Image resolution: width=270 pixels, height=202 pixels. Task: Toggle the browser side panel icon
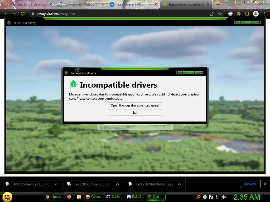[x=247, y=14]
